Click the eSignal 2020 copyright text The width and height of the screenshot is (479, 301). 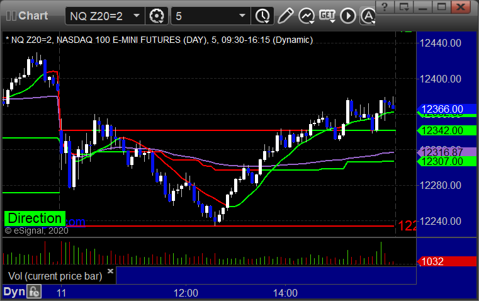pos(37,230)
